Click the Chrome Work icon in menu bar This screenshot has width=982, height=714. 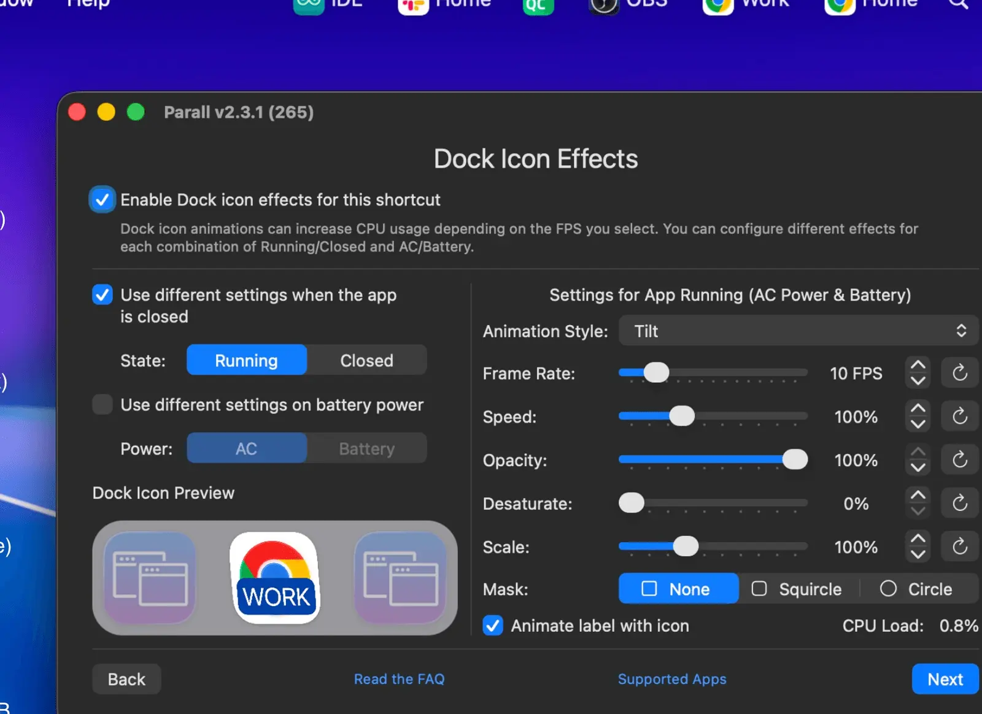[718, 5]
